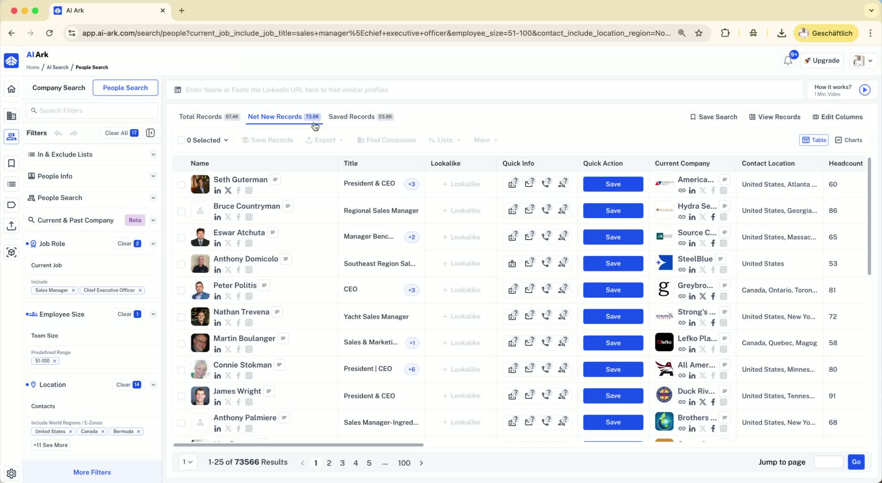Image resolution: width=882 pixels, height=483 pixels.
Task: Open Seth Guterman's LinkedIn icon
Action: tap(217, 191)
